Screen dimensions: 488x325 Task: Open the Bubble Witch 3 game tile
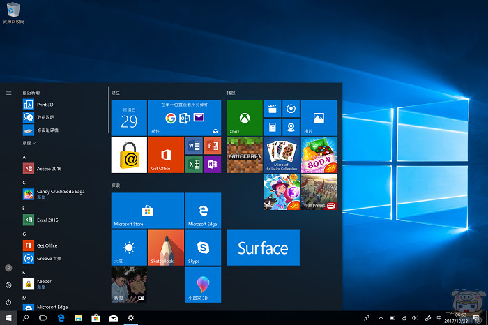[282, 192]
